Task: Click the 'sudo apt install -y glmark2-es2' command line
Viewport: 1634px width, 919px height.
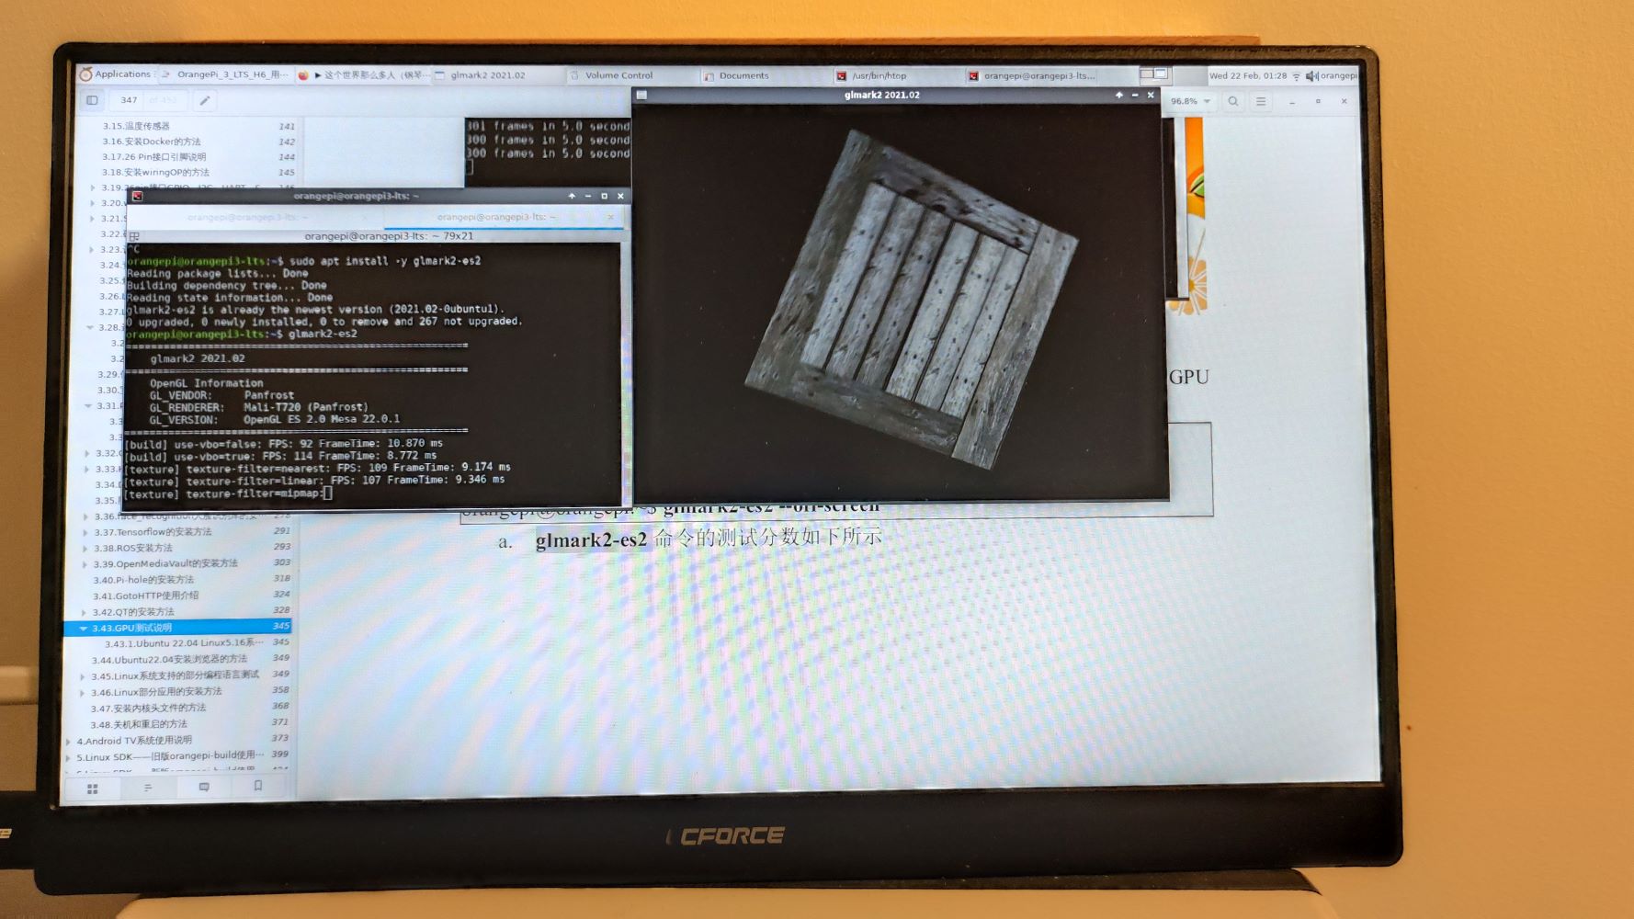Action: click(385, 261)
